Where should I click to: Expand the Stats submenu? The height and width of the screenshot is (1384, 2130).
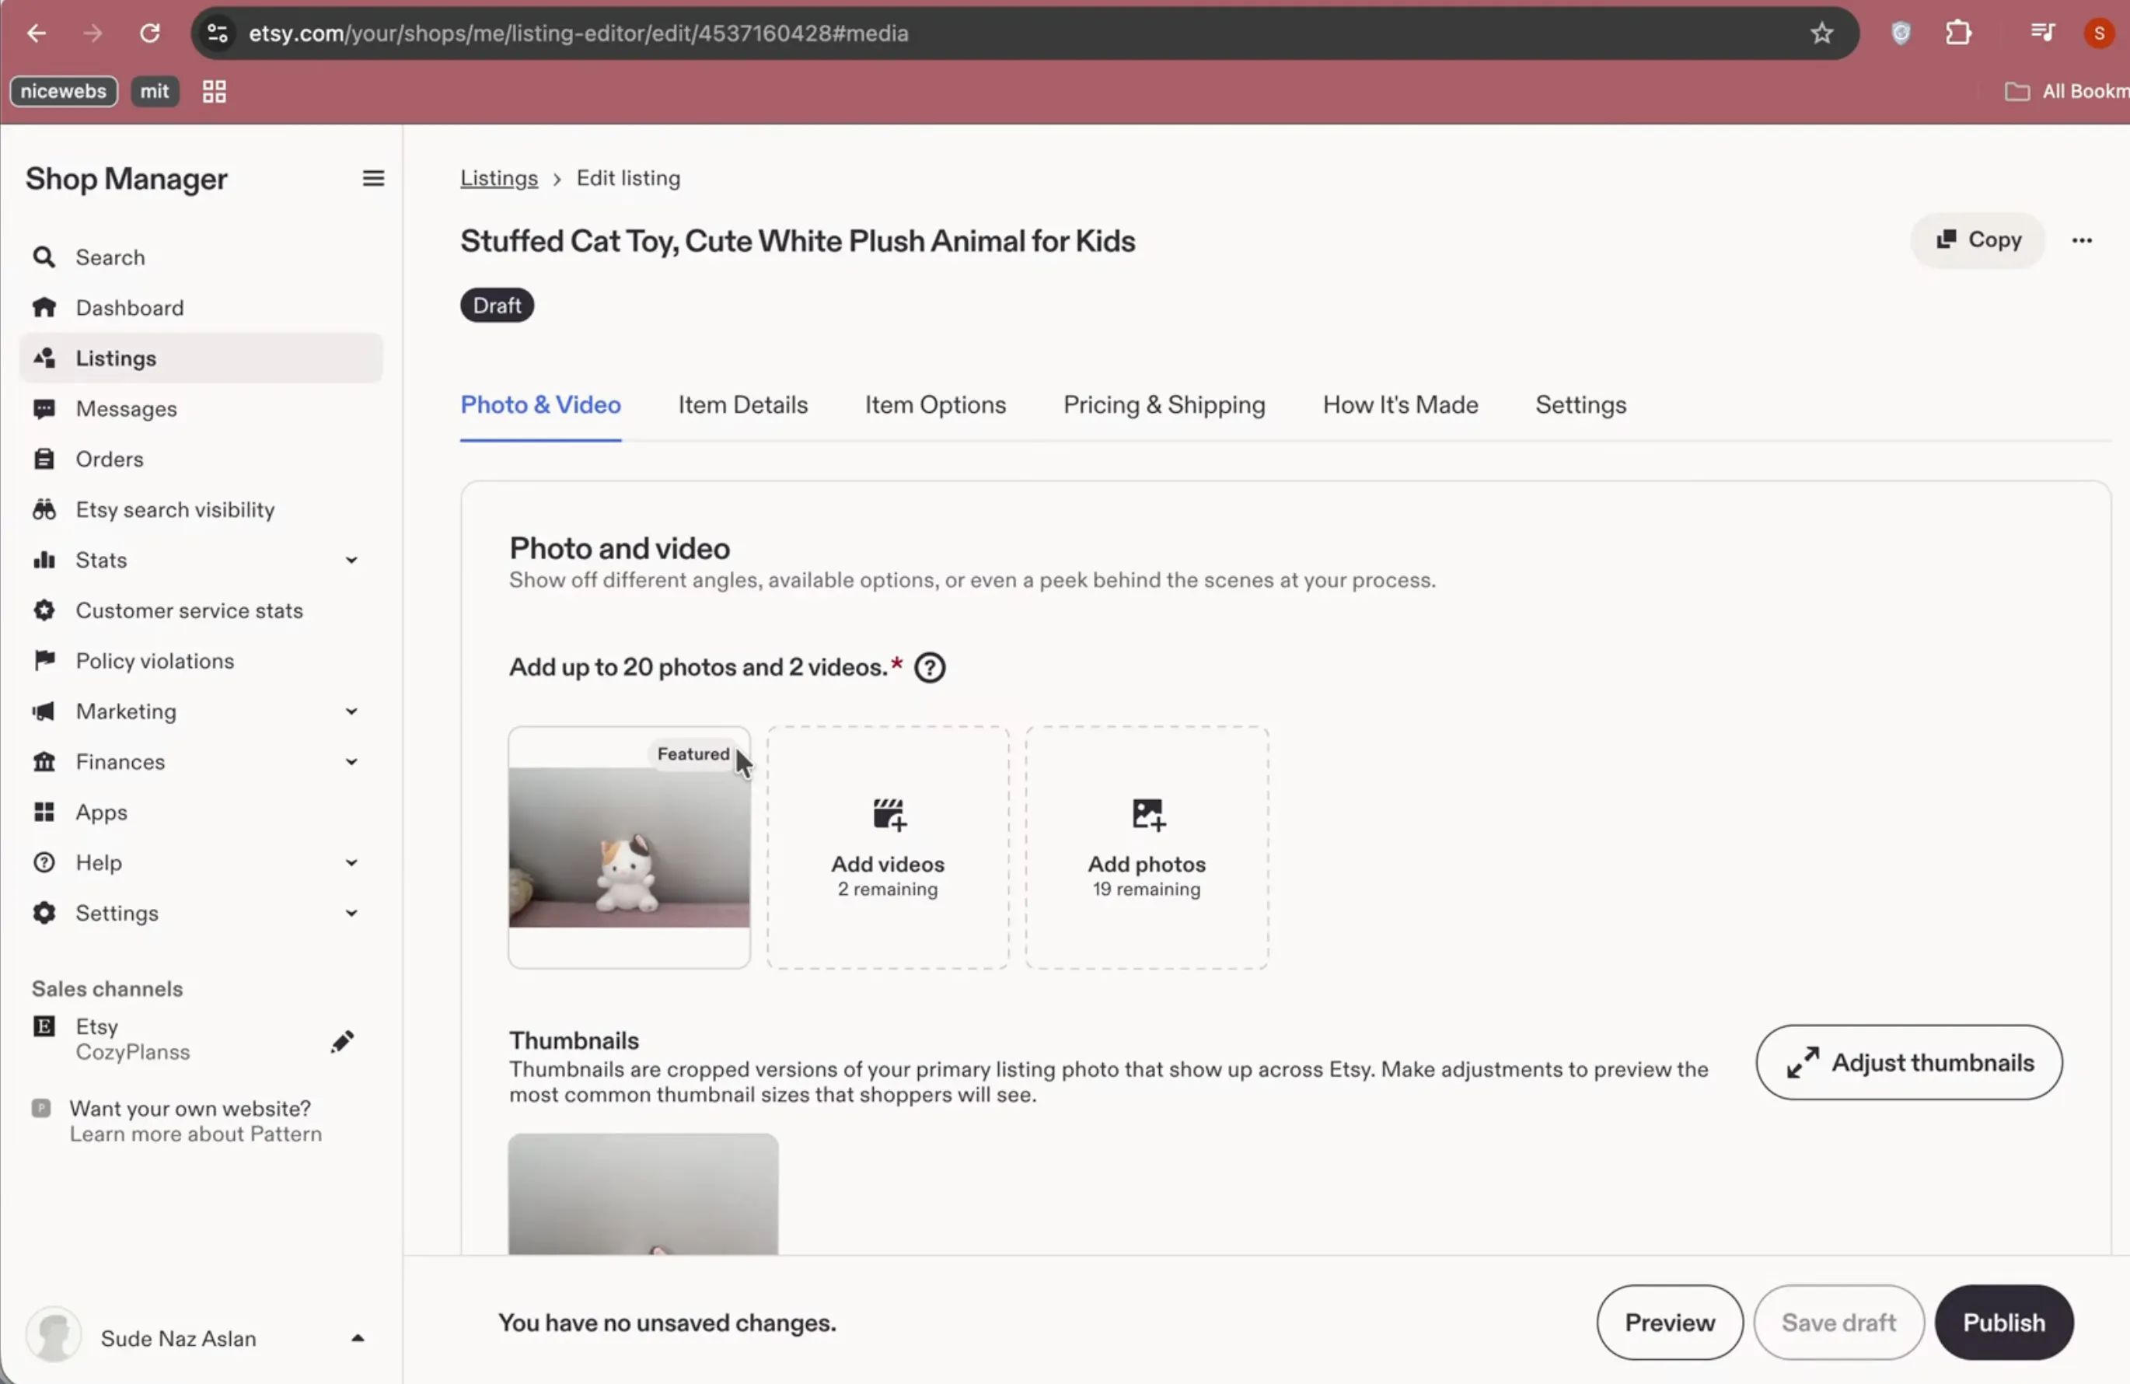[351, 561]
